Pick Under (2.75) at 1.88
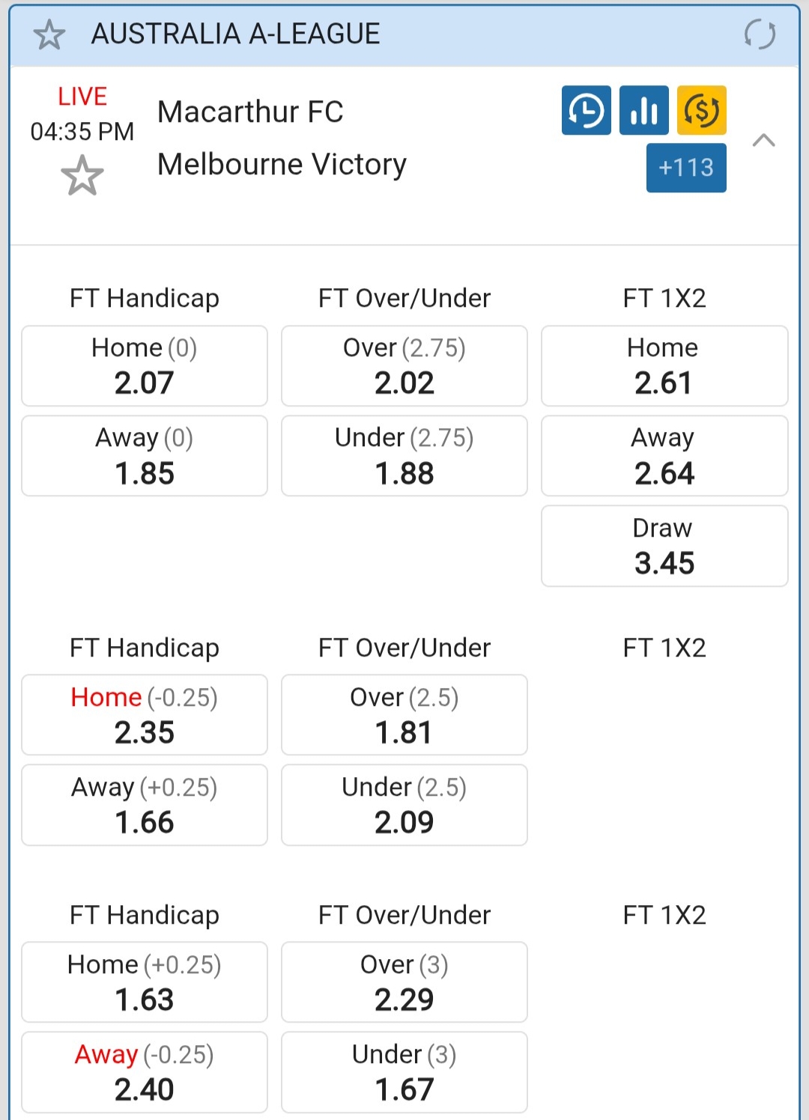This screenshot has width=809, height=1120. pos(404,456)
